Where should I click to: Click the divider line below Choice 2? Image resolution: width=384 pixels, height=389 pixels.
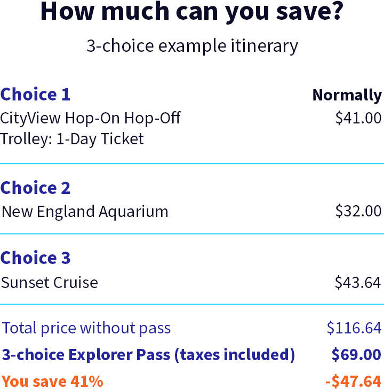tap(192, 234)
